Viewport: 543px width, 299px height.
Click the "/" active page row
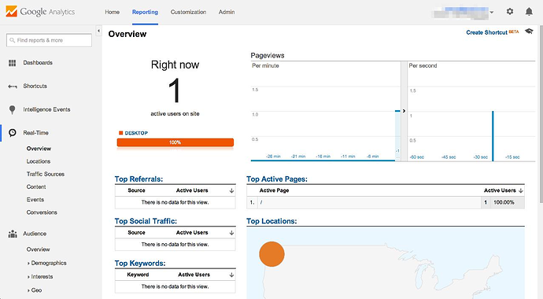click(x=386, y=202)
